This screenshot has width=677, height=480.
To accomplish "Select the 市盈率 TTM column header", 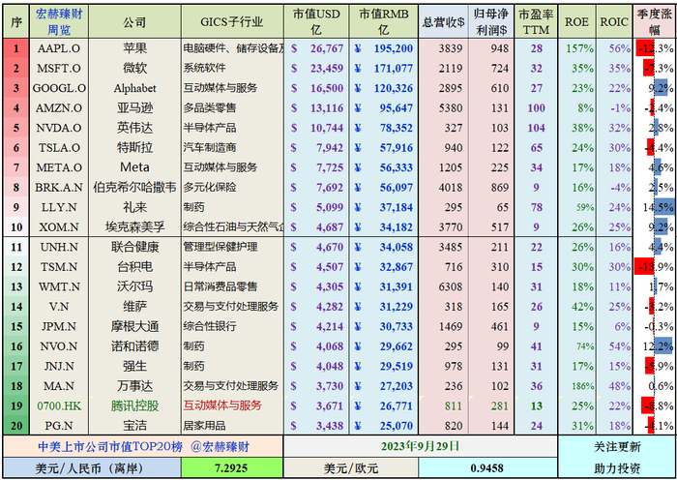I will click(536, 21).
